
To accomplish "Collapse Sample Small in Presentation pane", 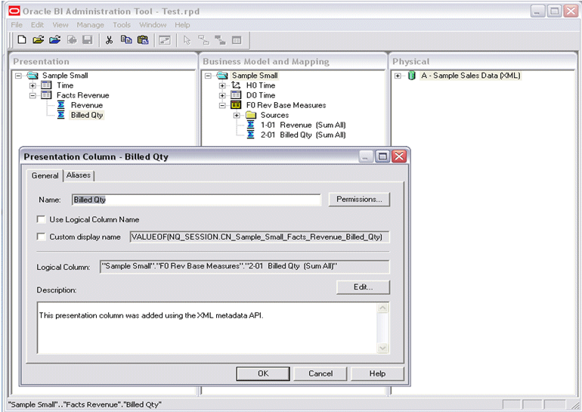I will click(x=18, y=76).
